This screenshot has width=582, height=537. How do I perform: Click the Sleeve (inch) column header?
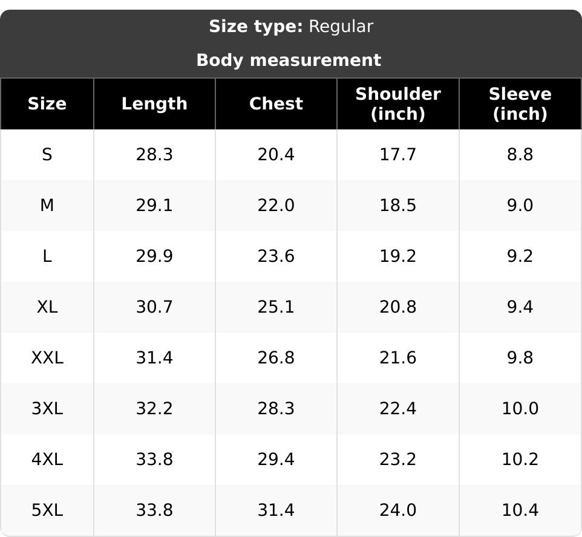[520, 103]
